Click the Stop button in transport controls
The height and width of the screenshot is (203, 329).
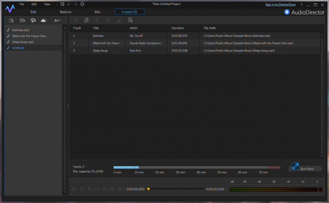[x=82, y=189]
